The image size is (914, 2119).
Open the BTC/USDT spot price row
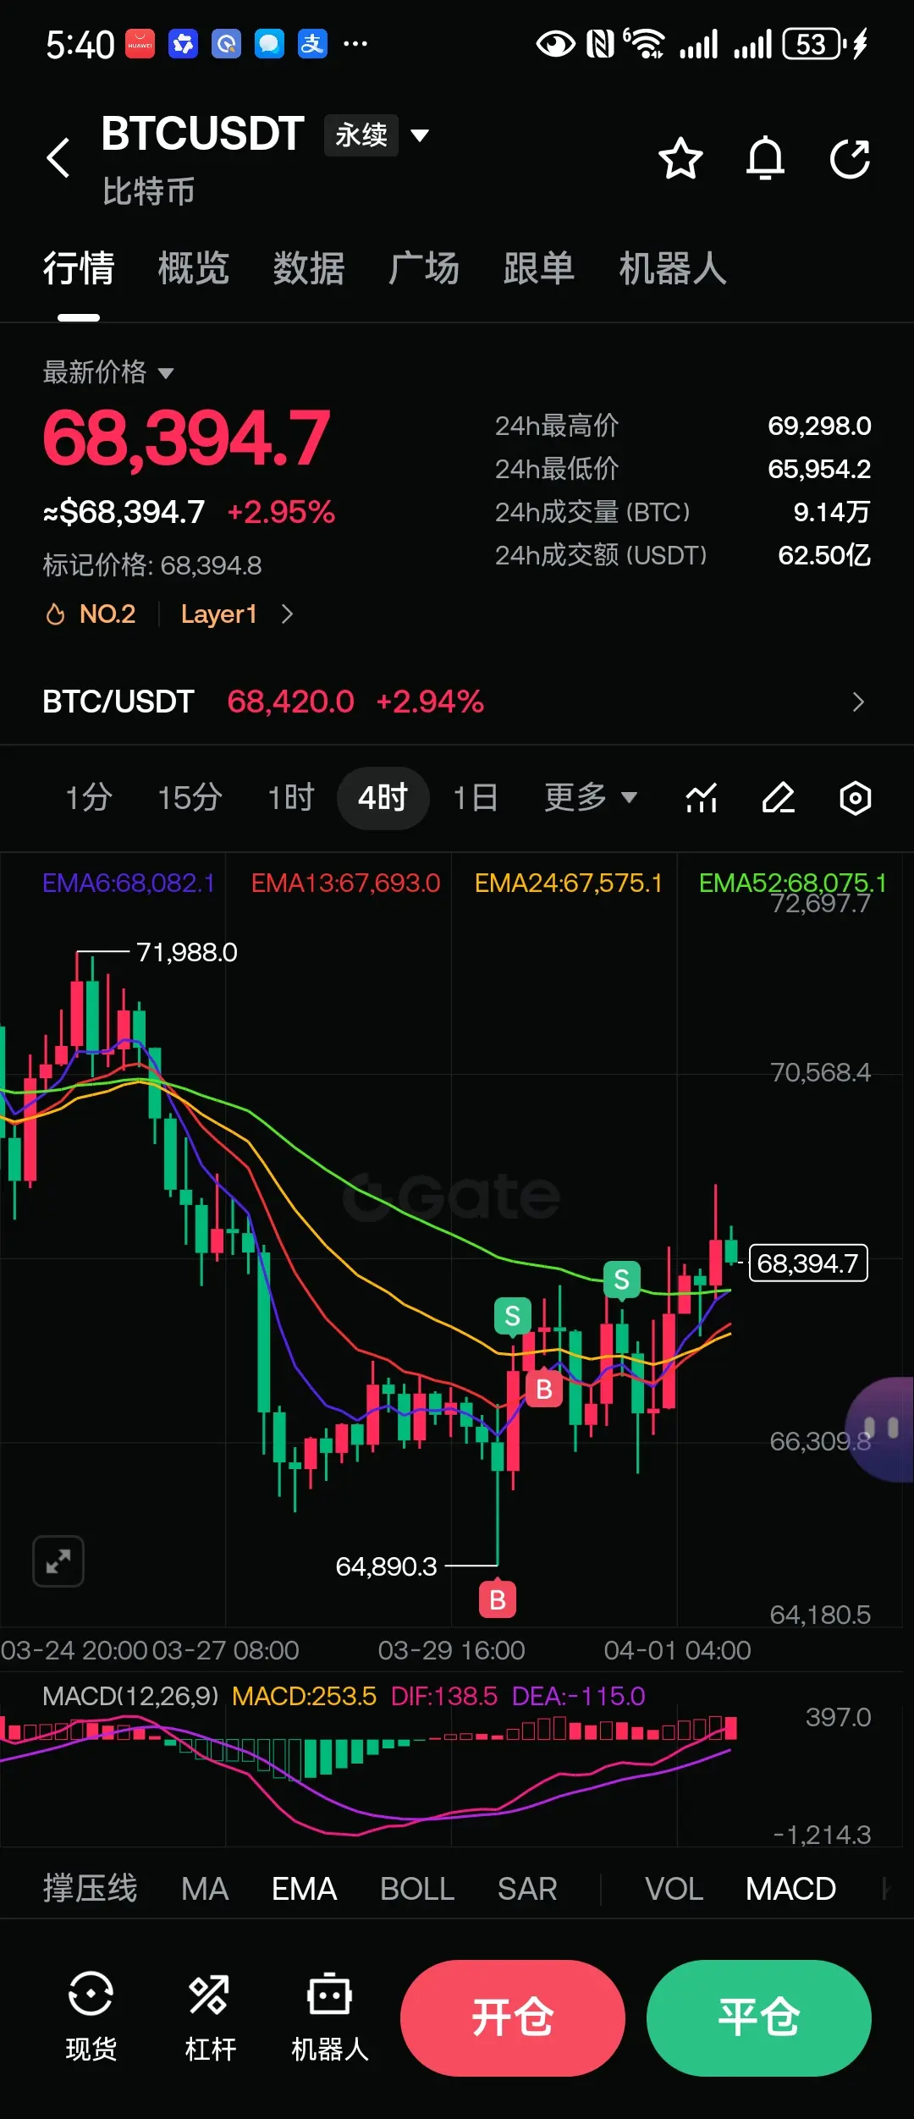[457, 702]
